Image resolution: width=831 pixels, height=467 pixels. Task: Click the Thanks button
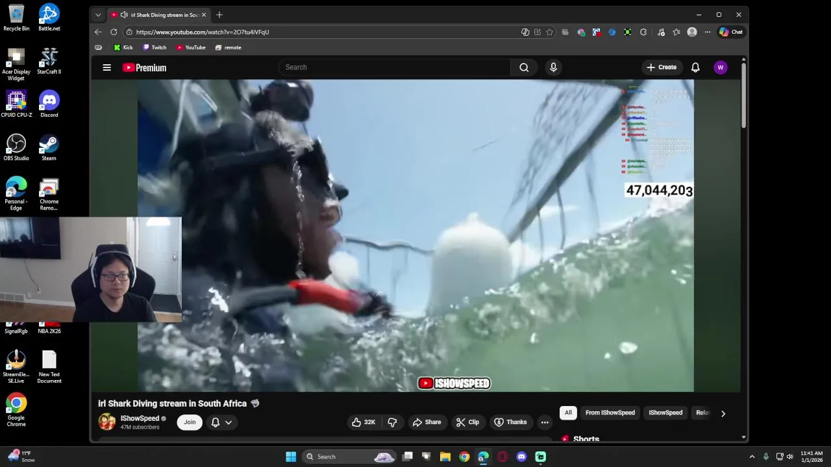[510, 422]
